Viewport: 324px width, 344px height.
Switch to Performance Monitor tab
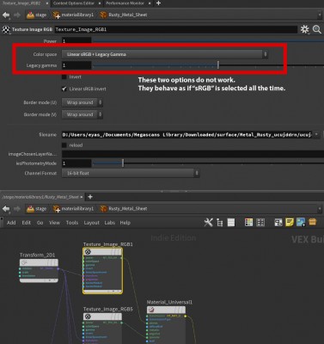coord(125,3)
